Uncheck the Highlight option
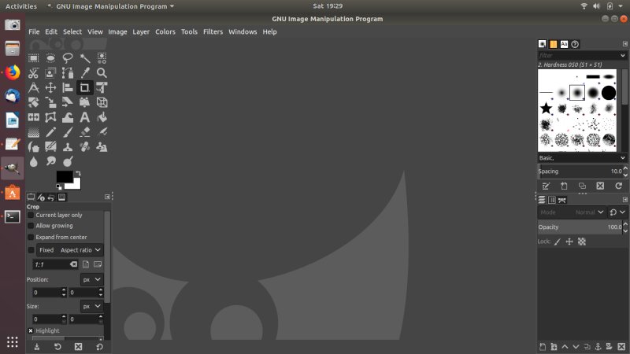The height and width of the screenshot is (354, 630). [x=31, y=330]
